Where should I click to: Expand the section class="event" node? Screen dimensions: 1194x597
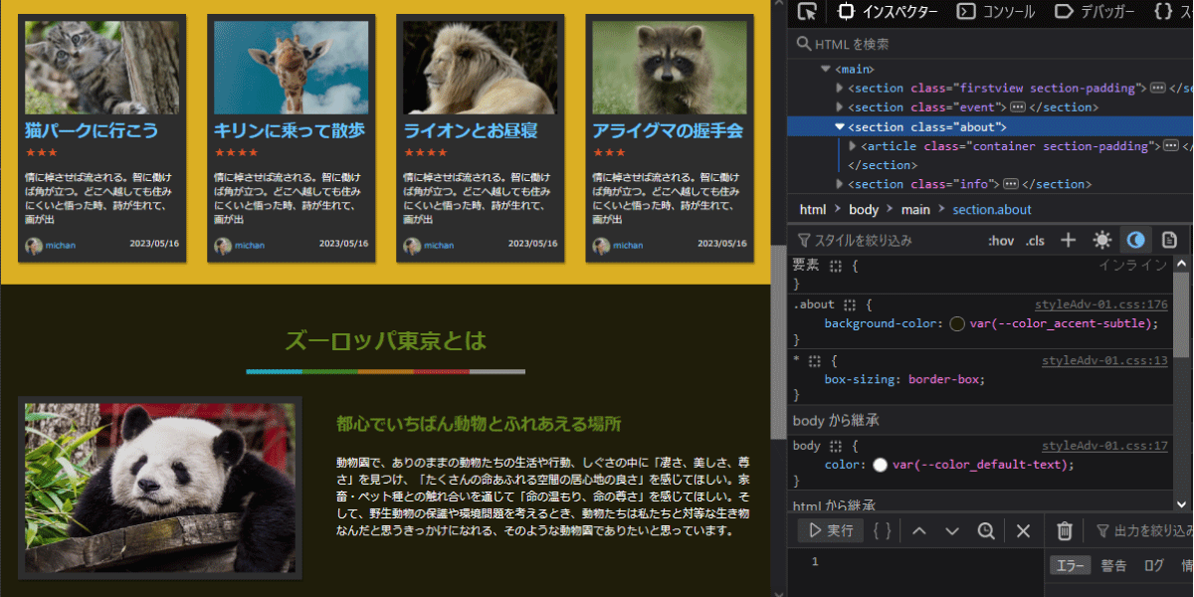840,107
